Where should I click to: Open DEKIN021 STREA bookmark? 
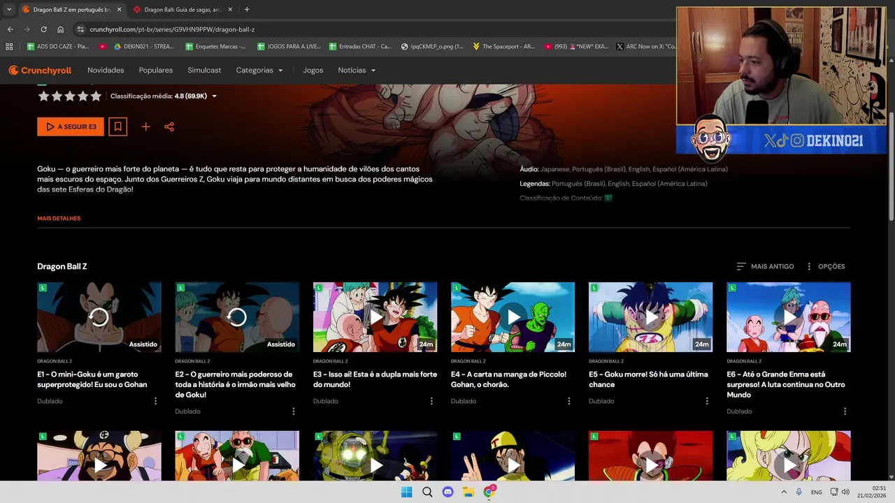143,47
